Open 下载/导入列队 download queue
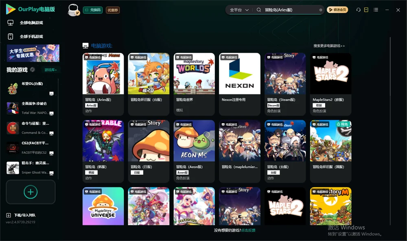Screen dimensions: 407x241 click(x=21, y=215)
